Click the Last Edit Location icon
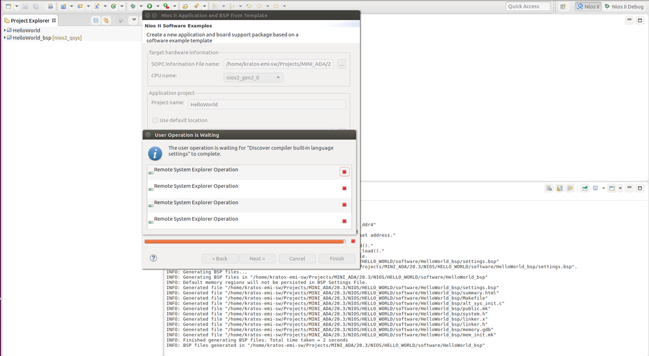This screenshot has height=356, width=649. [249, 6]
